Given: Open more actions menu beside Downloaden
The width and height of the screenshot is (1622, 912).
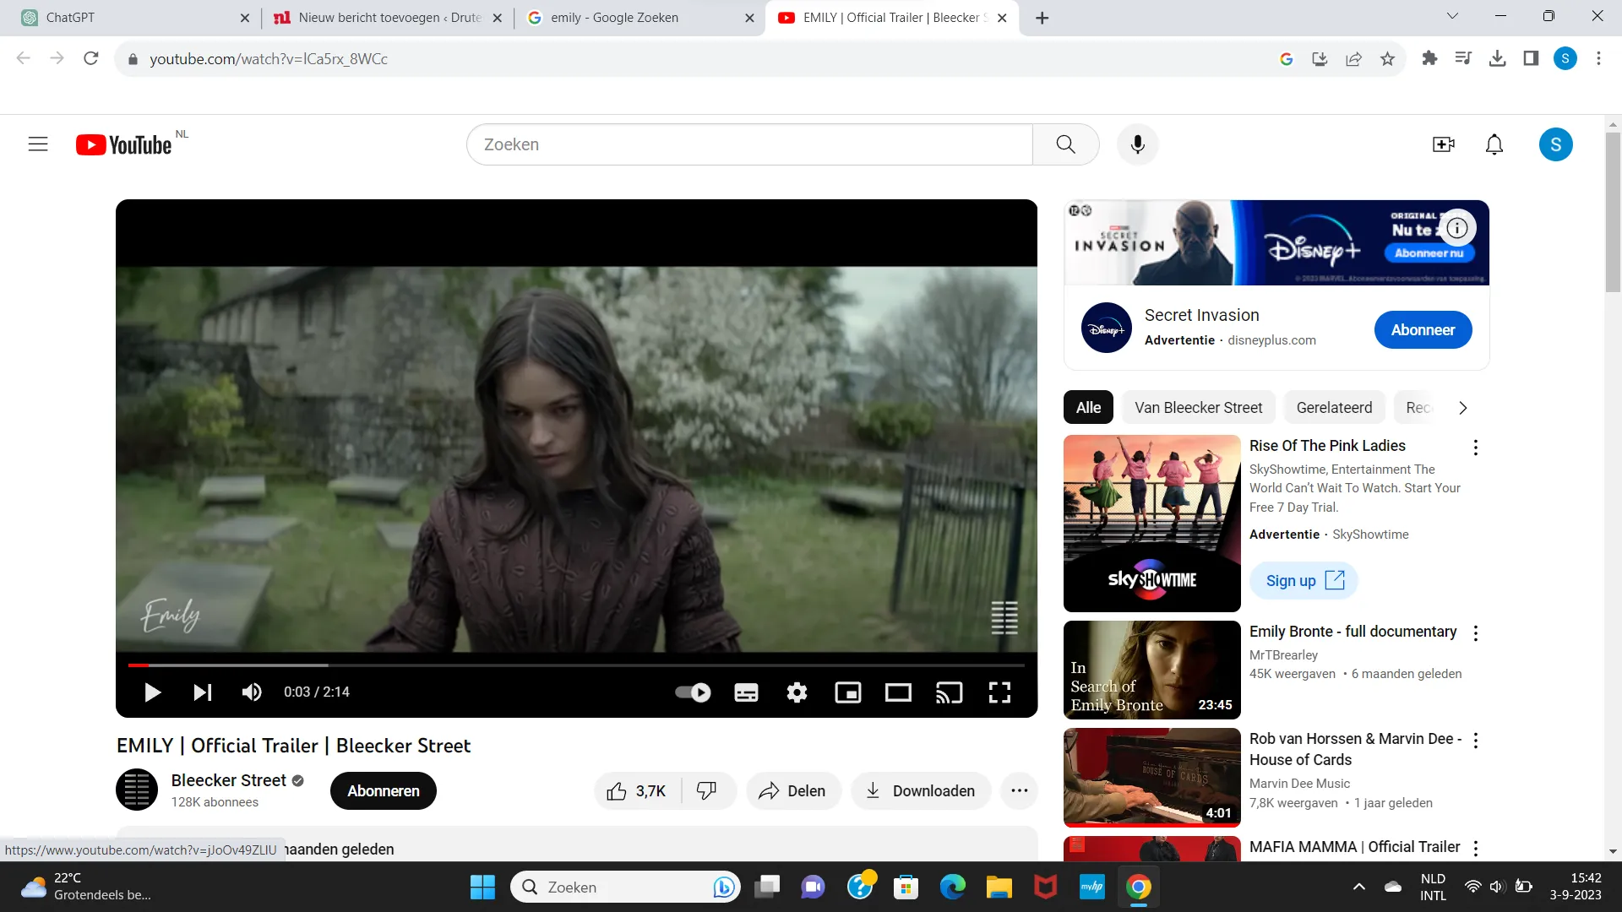Looking at the screenshot, I should 1019,790.
